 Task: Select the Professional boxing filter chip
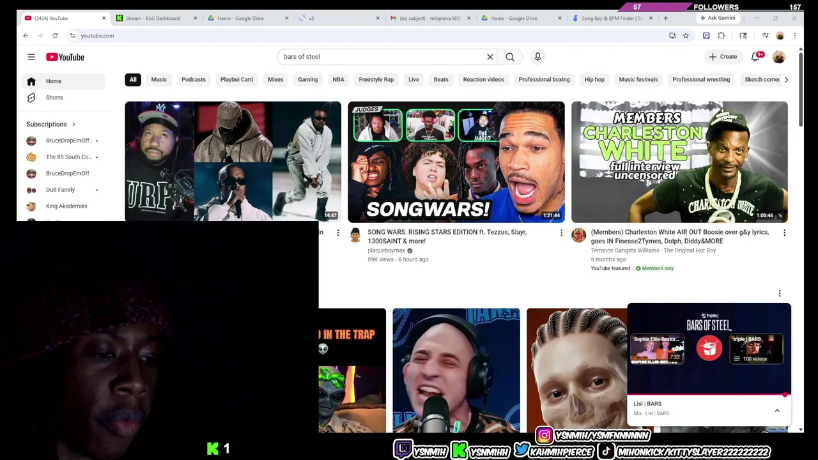click(544, 80)
